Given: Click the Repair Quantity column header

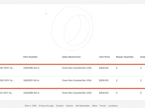Looking at the screenshot, I should tap(125, 57).
